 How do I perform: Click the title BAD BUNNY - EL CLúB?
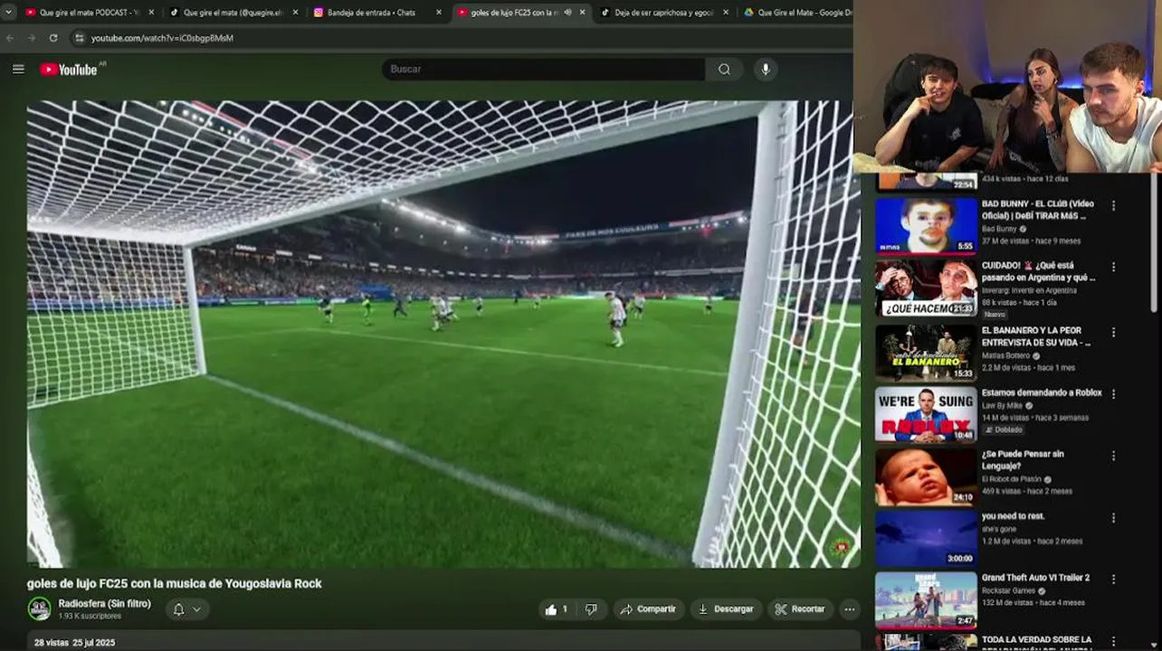1037,210
